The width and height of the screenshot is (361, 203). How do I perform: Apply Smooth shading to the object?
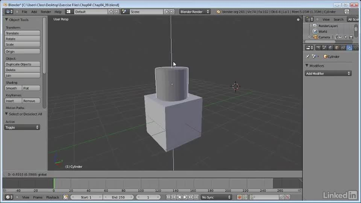click(x=13, y=88)
